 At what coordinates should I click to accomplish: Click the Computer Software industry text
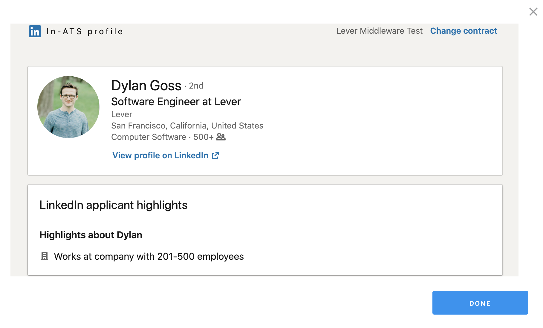pos(149,137)
